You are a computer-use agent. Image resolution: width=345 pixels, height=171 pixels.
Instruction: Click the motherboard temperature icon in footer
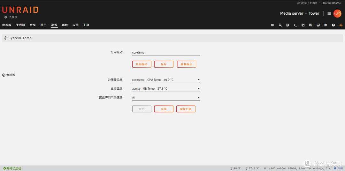point(247,168)
